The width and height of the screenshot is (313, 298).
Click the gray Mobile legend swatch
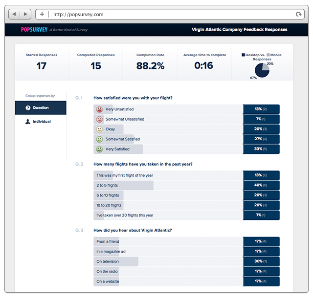click(268, 55)
